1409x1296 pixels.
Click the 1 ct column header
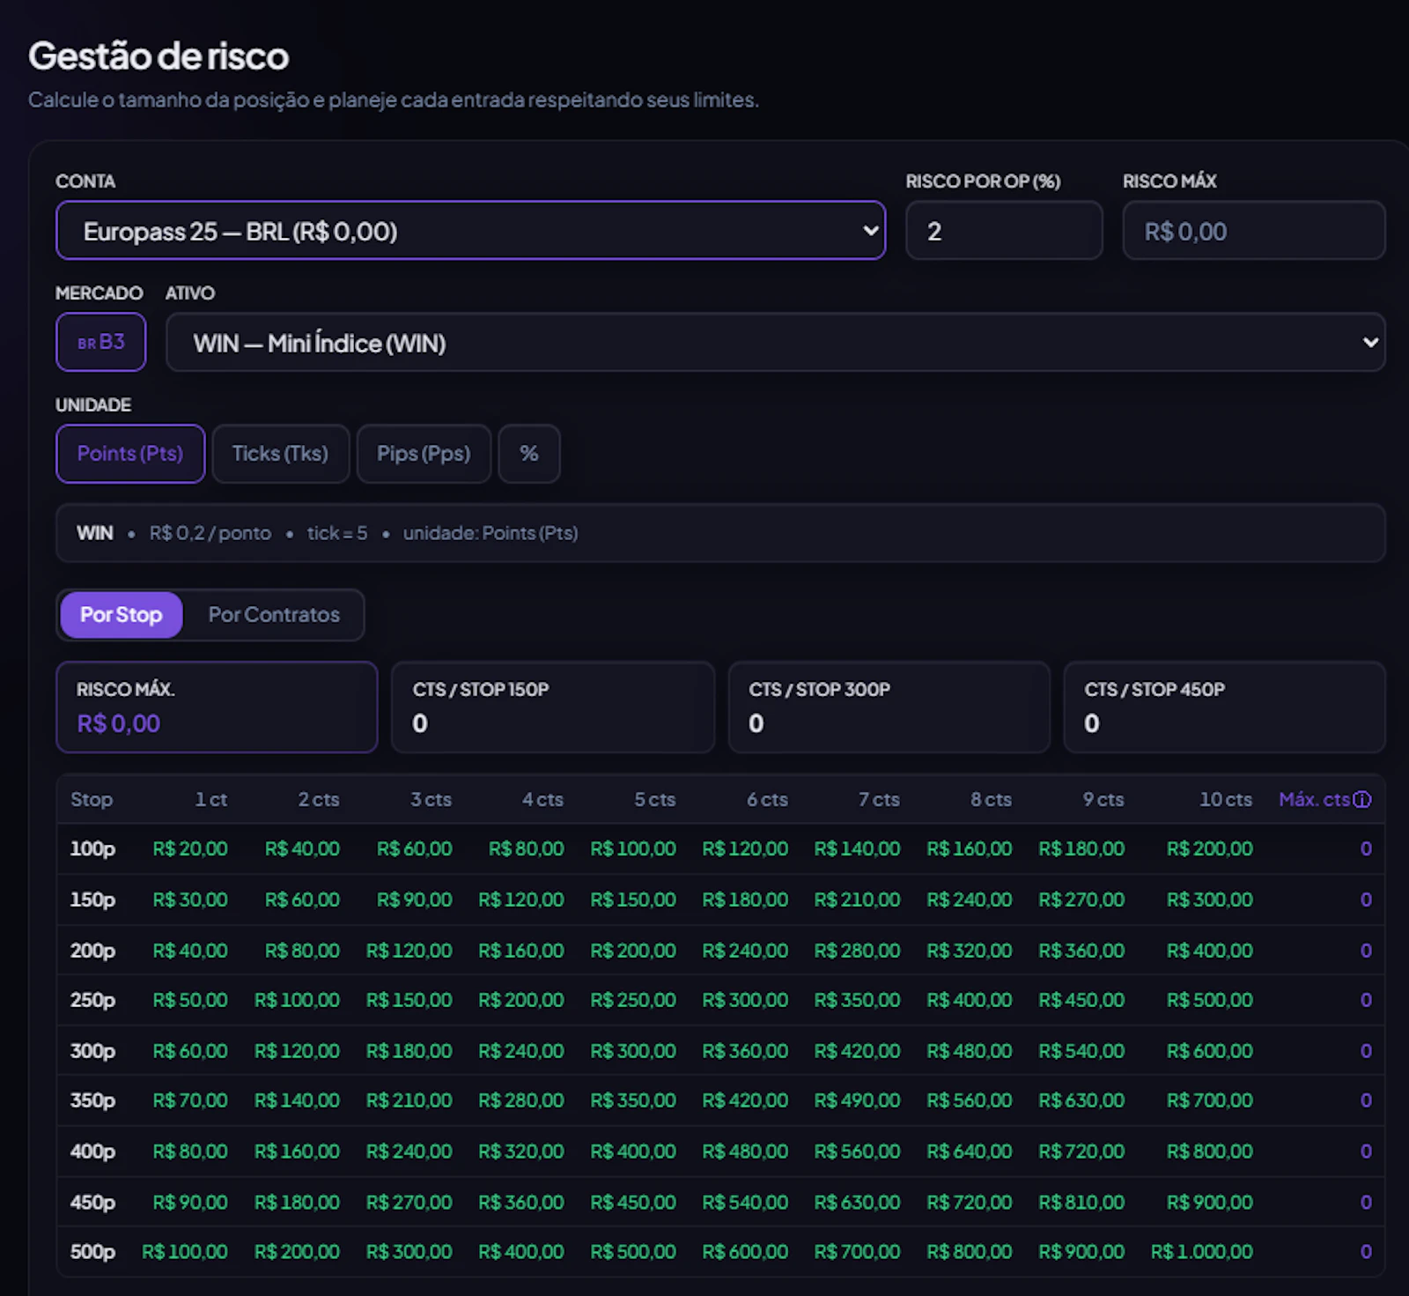[x=211, y=800]
